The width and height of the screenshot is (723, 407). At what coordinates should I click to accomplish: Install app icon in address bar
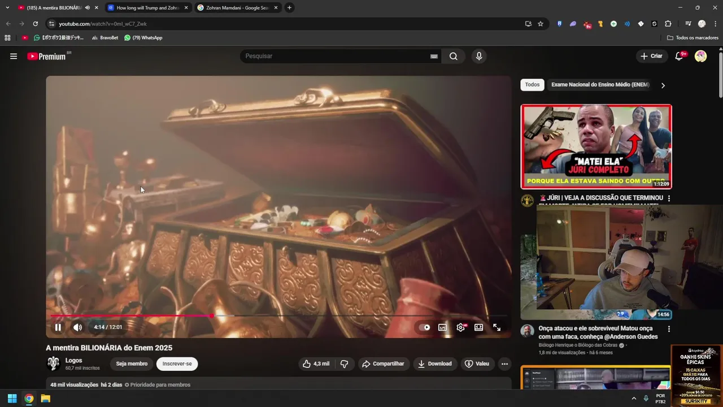pos(528,24)
